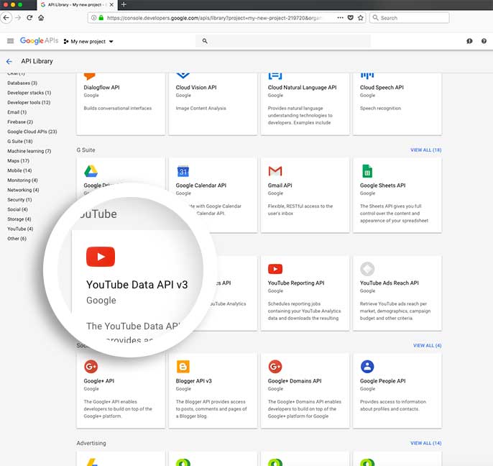Click VIEW ALL (18) for G Suite
This screenshot has width=493, height=466.
[x=425, y=150]
